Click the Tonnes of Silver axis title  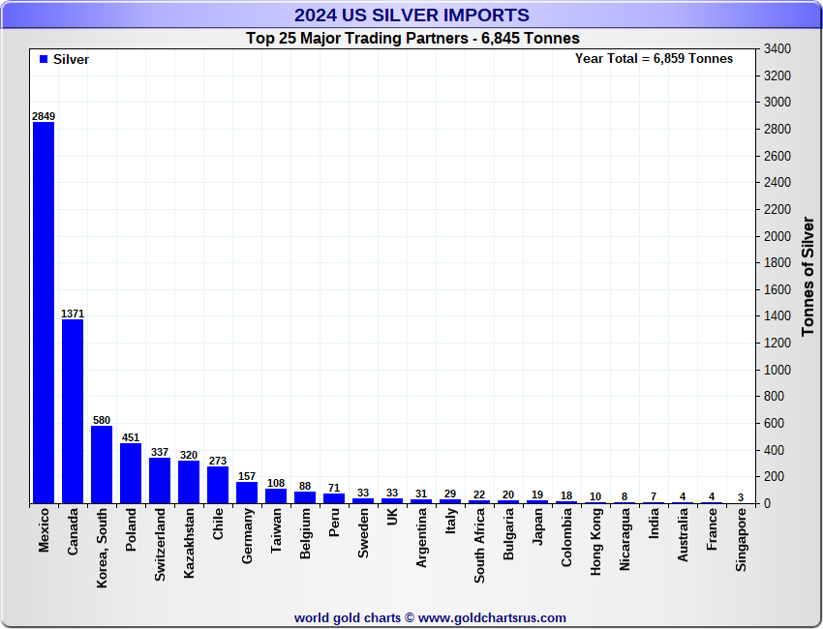pyautogui.click(x=808, y=277)
